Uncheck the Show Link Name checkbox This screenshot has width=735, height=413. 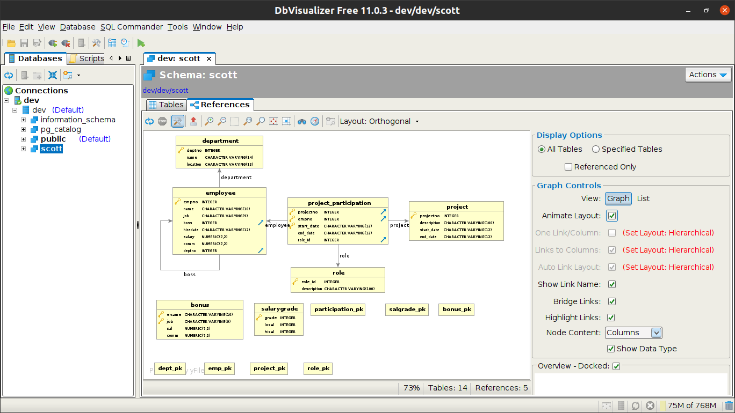point(612,284)
